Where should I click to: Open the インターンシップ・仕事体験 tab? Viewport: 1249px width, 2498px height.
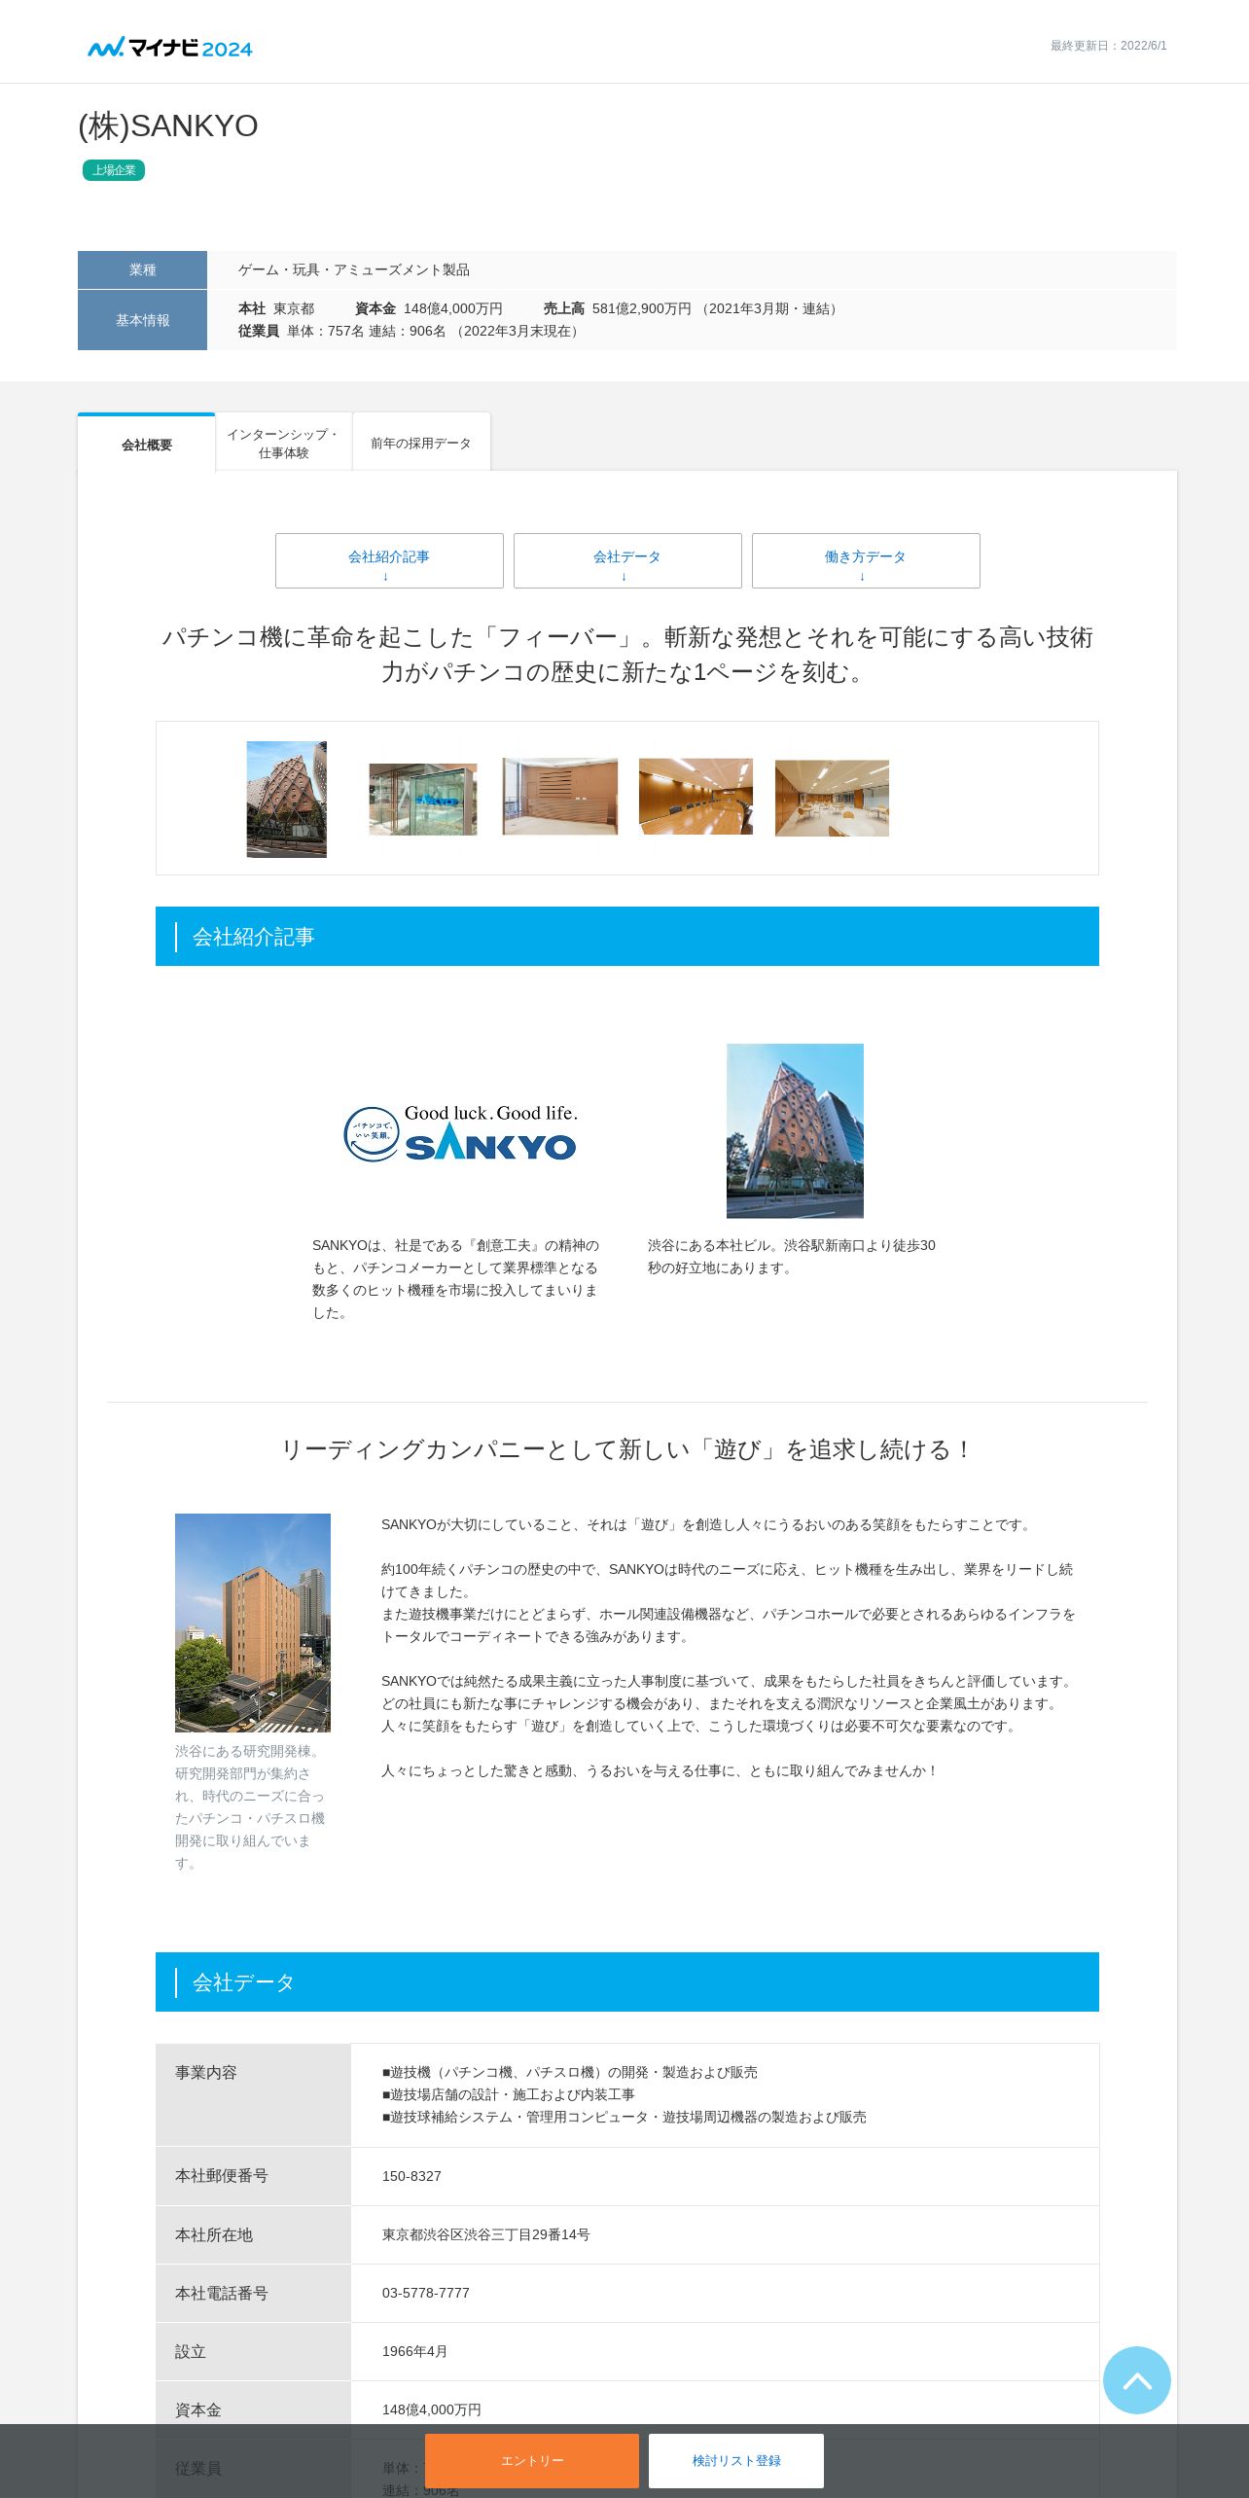tap(283, 444)
